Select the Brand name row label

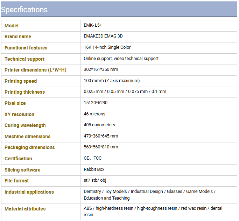(18, 37)
